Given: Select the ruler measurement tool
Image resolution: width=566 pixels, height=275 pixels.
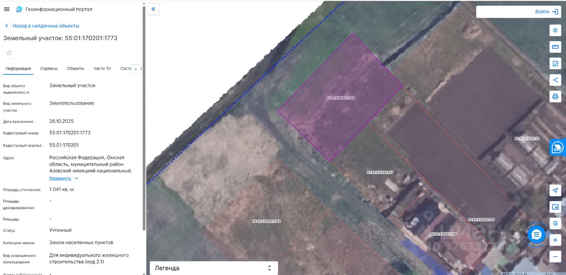Looking at the screenshot, I should (x=555, y=47).
